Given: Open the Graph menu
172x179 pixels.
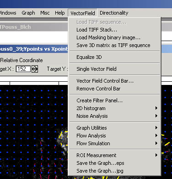Looking at the screenshot, I should coord(28,13).
